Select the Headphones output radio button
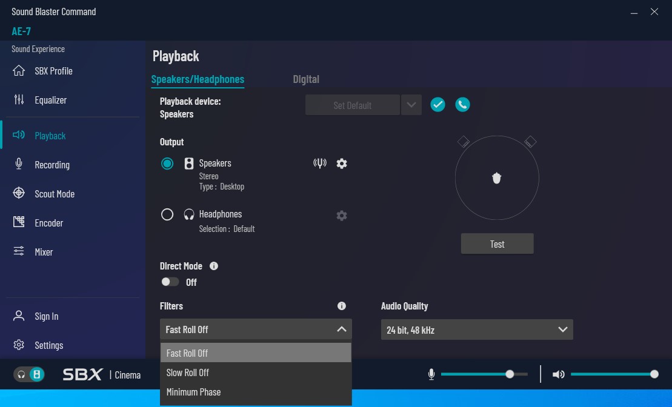The height and width of the screenshot is (407, 672). coord(167,214)
